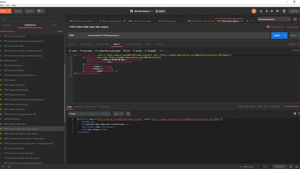300x169 pixels.
Task: Open the request Headers tab
Action: click(x=102, y=44)
